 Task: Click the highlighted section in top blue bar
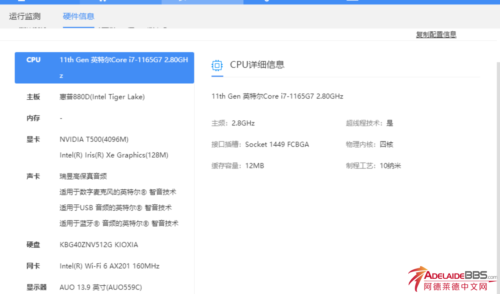202,2
